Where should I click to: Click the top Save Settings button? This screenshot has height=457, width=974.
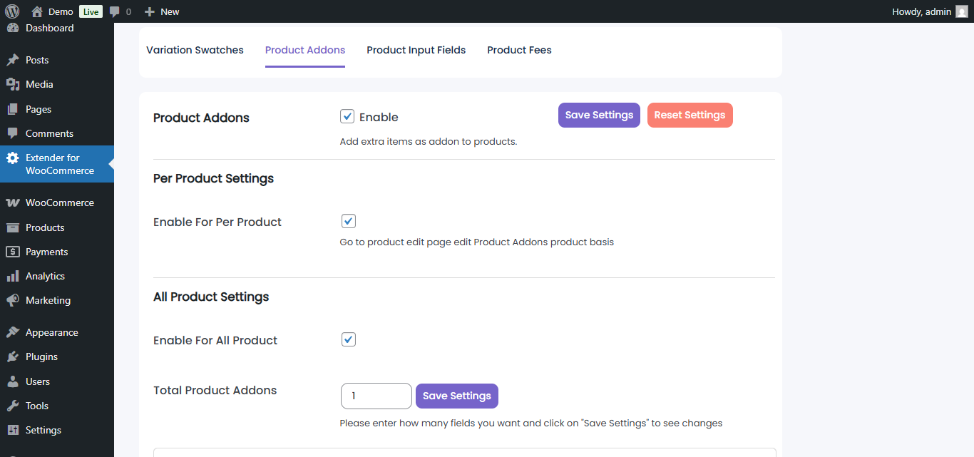pyautogui.click(x=599, y=115)
